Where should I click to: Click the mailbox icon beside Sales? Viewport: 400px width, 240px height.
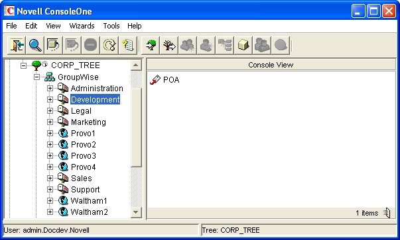tap(63, 178)
